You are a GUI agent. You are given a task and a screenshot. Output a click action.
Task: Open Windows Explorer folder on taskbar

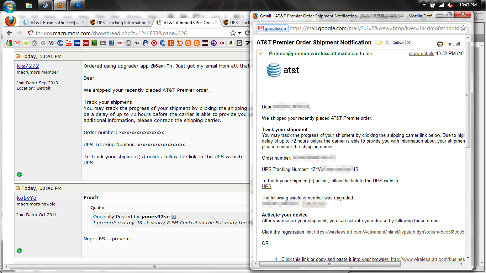pyautogui.click(x=29, y=5)
